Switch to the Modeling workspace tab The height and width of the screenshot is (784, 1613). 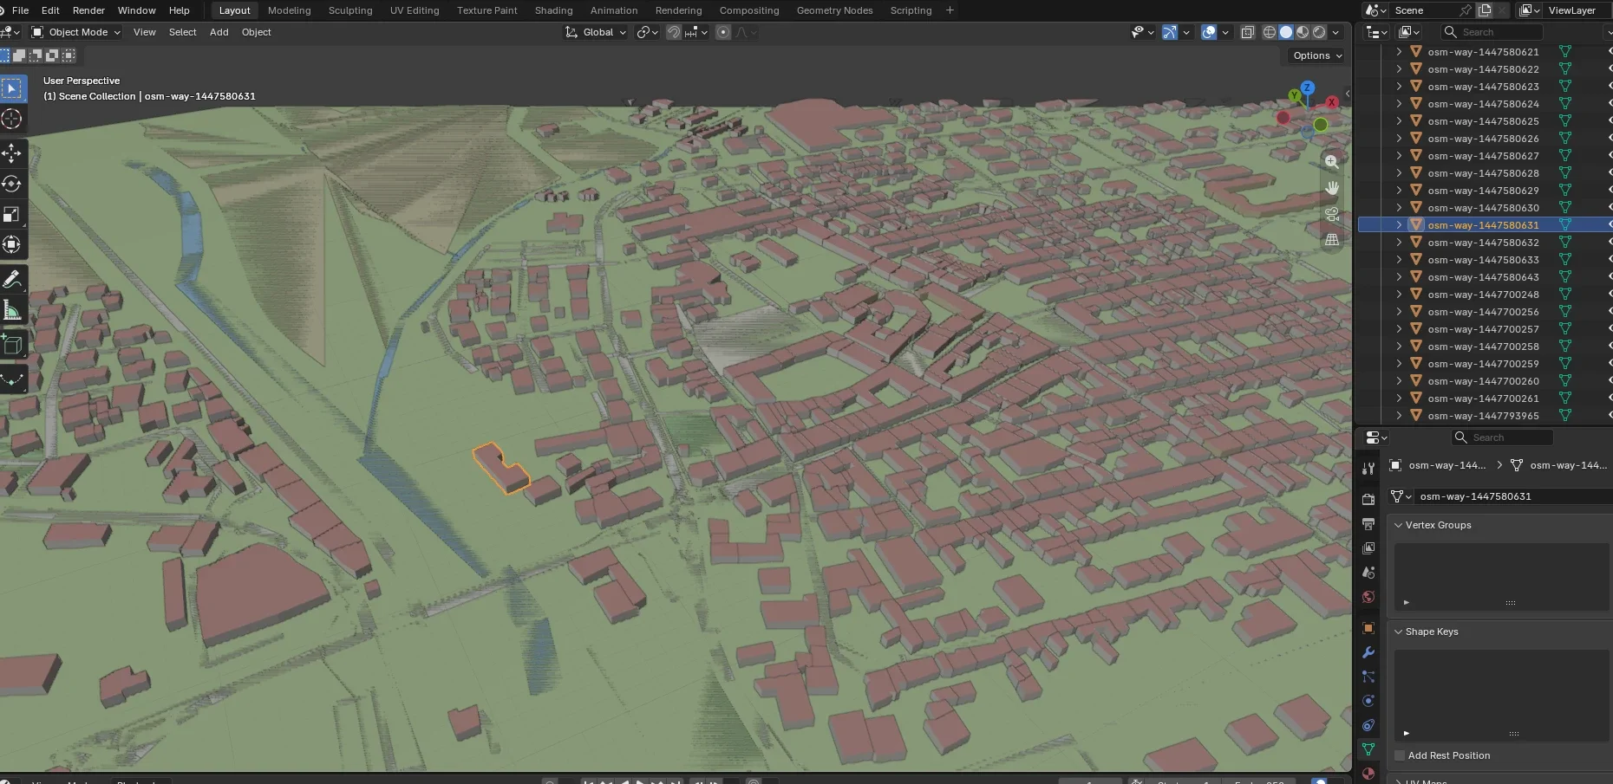pyautogui.click(x=289, y=10)
